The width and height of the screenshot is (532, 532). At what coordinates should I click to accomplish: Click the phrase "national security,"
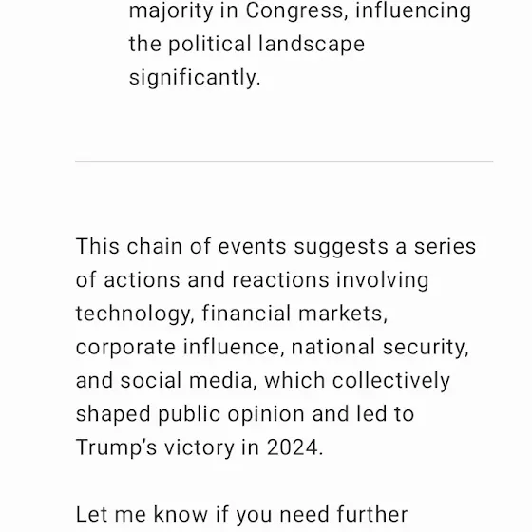[x=380, y=348]
